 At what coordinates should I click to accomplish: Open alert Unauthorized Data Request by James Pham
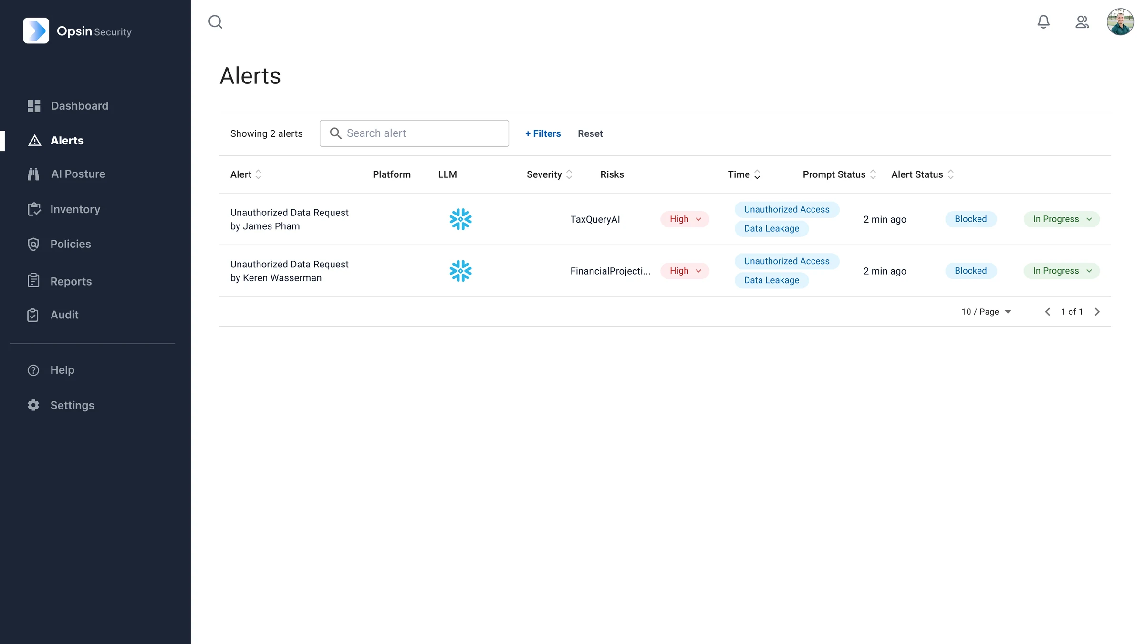click(289, 219)
